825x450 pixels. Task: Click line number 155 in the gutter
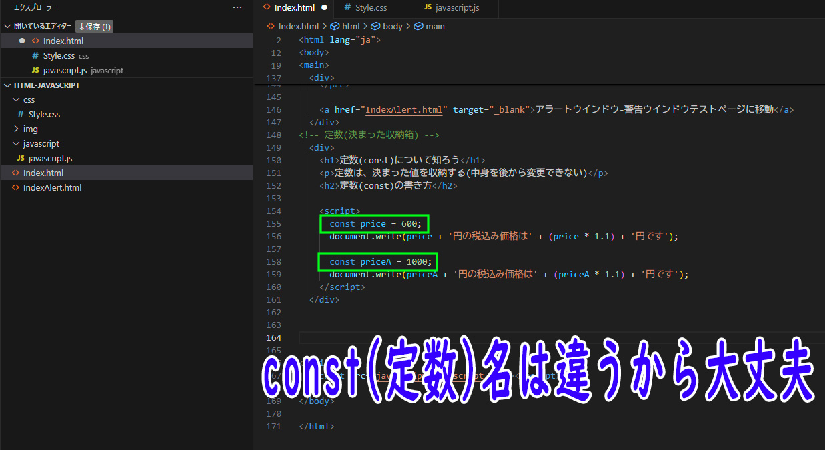273,224
